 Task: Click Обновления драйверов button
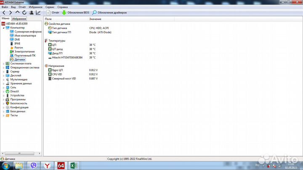coord(109,13)
